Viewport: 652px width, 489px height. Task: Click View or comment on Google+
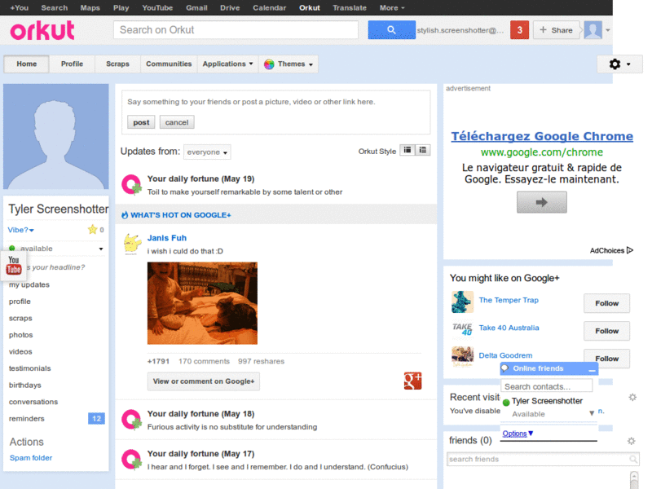pos(203,381)
